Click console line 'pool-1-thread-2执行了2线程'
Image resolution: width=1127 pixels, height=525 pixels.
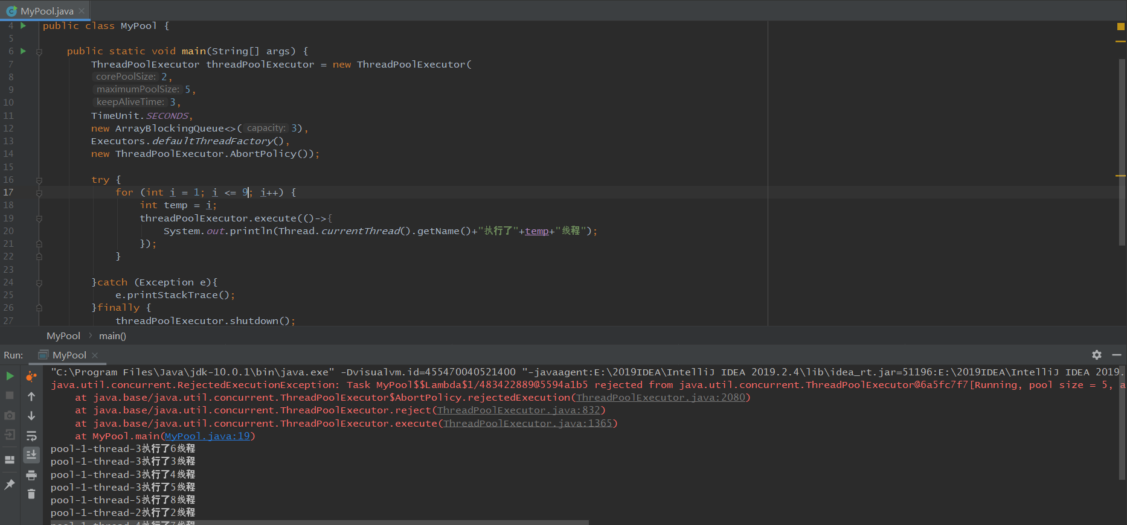coord(123,513)
